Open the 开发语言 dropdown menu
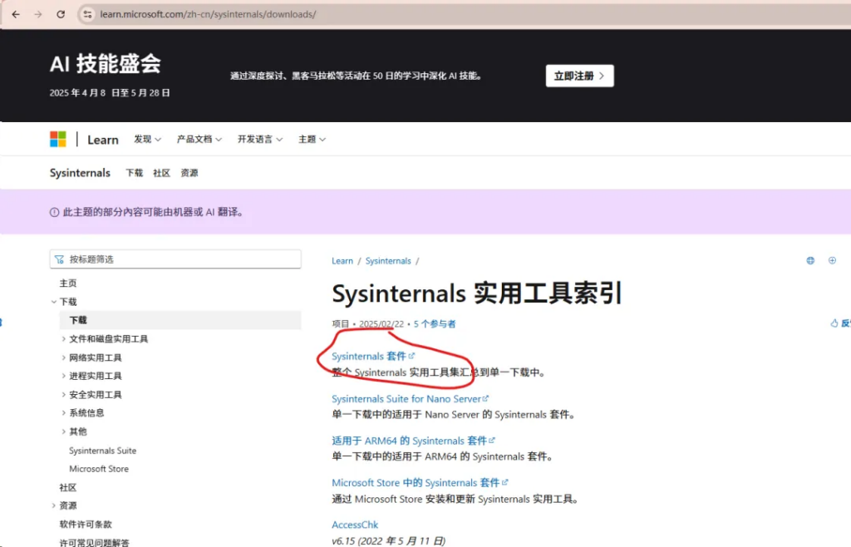This screenshot has width=851, height=547. pos(260,140)
